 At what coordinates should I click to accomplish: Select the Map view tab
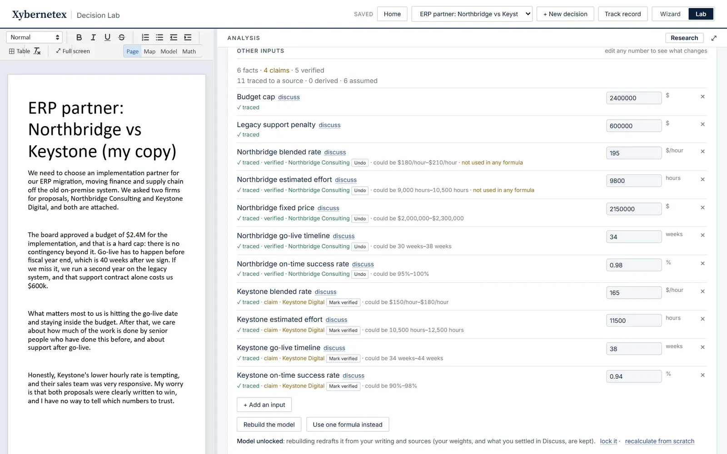[x=149, y=51]
